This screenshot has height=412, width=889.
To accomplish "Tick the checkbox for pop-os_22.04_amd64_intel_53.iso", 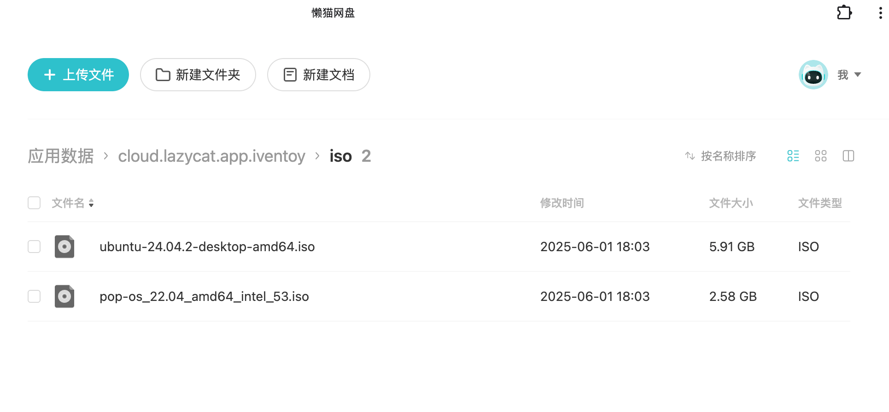I will pyautogui.click(x=34, y=296).
